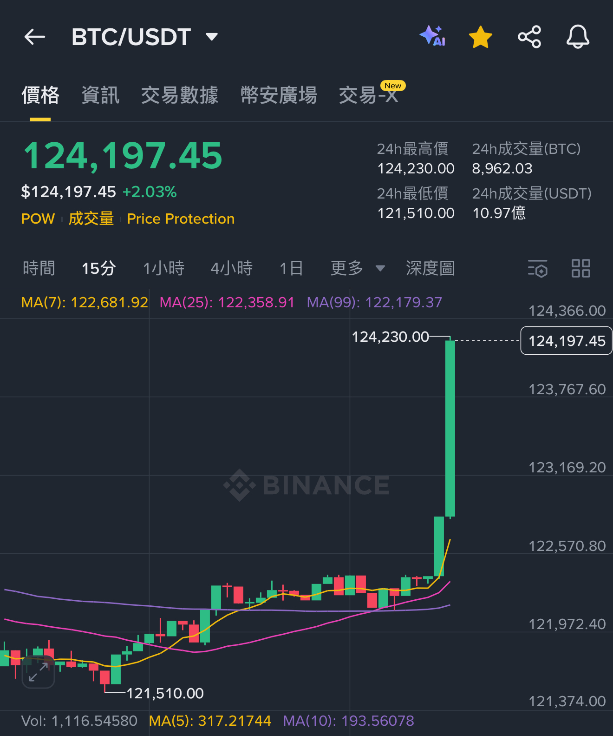The height and width of the screenshot is (736, 613).
Task: Open the AI assistant sparkle icon
Action: pos(432,37)
